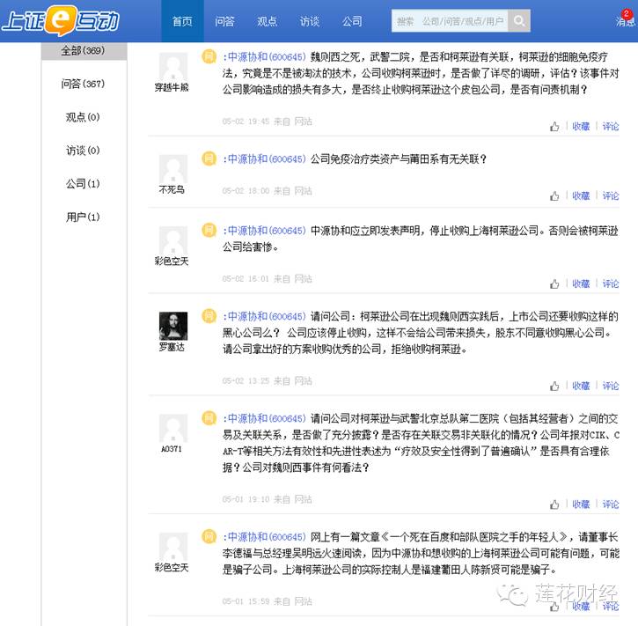This screenshot has width=638, height=626.
Task: Open the 问答 navigation tab
Action: (224, 21)
